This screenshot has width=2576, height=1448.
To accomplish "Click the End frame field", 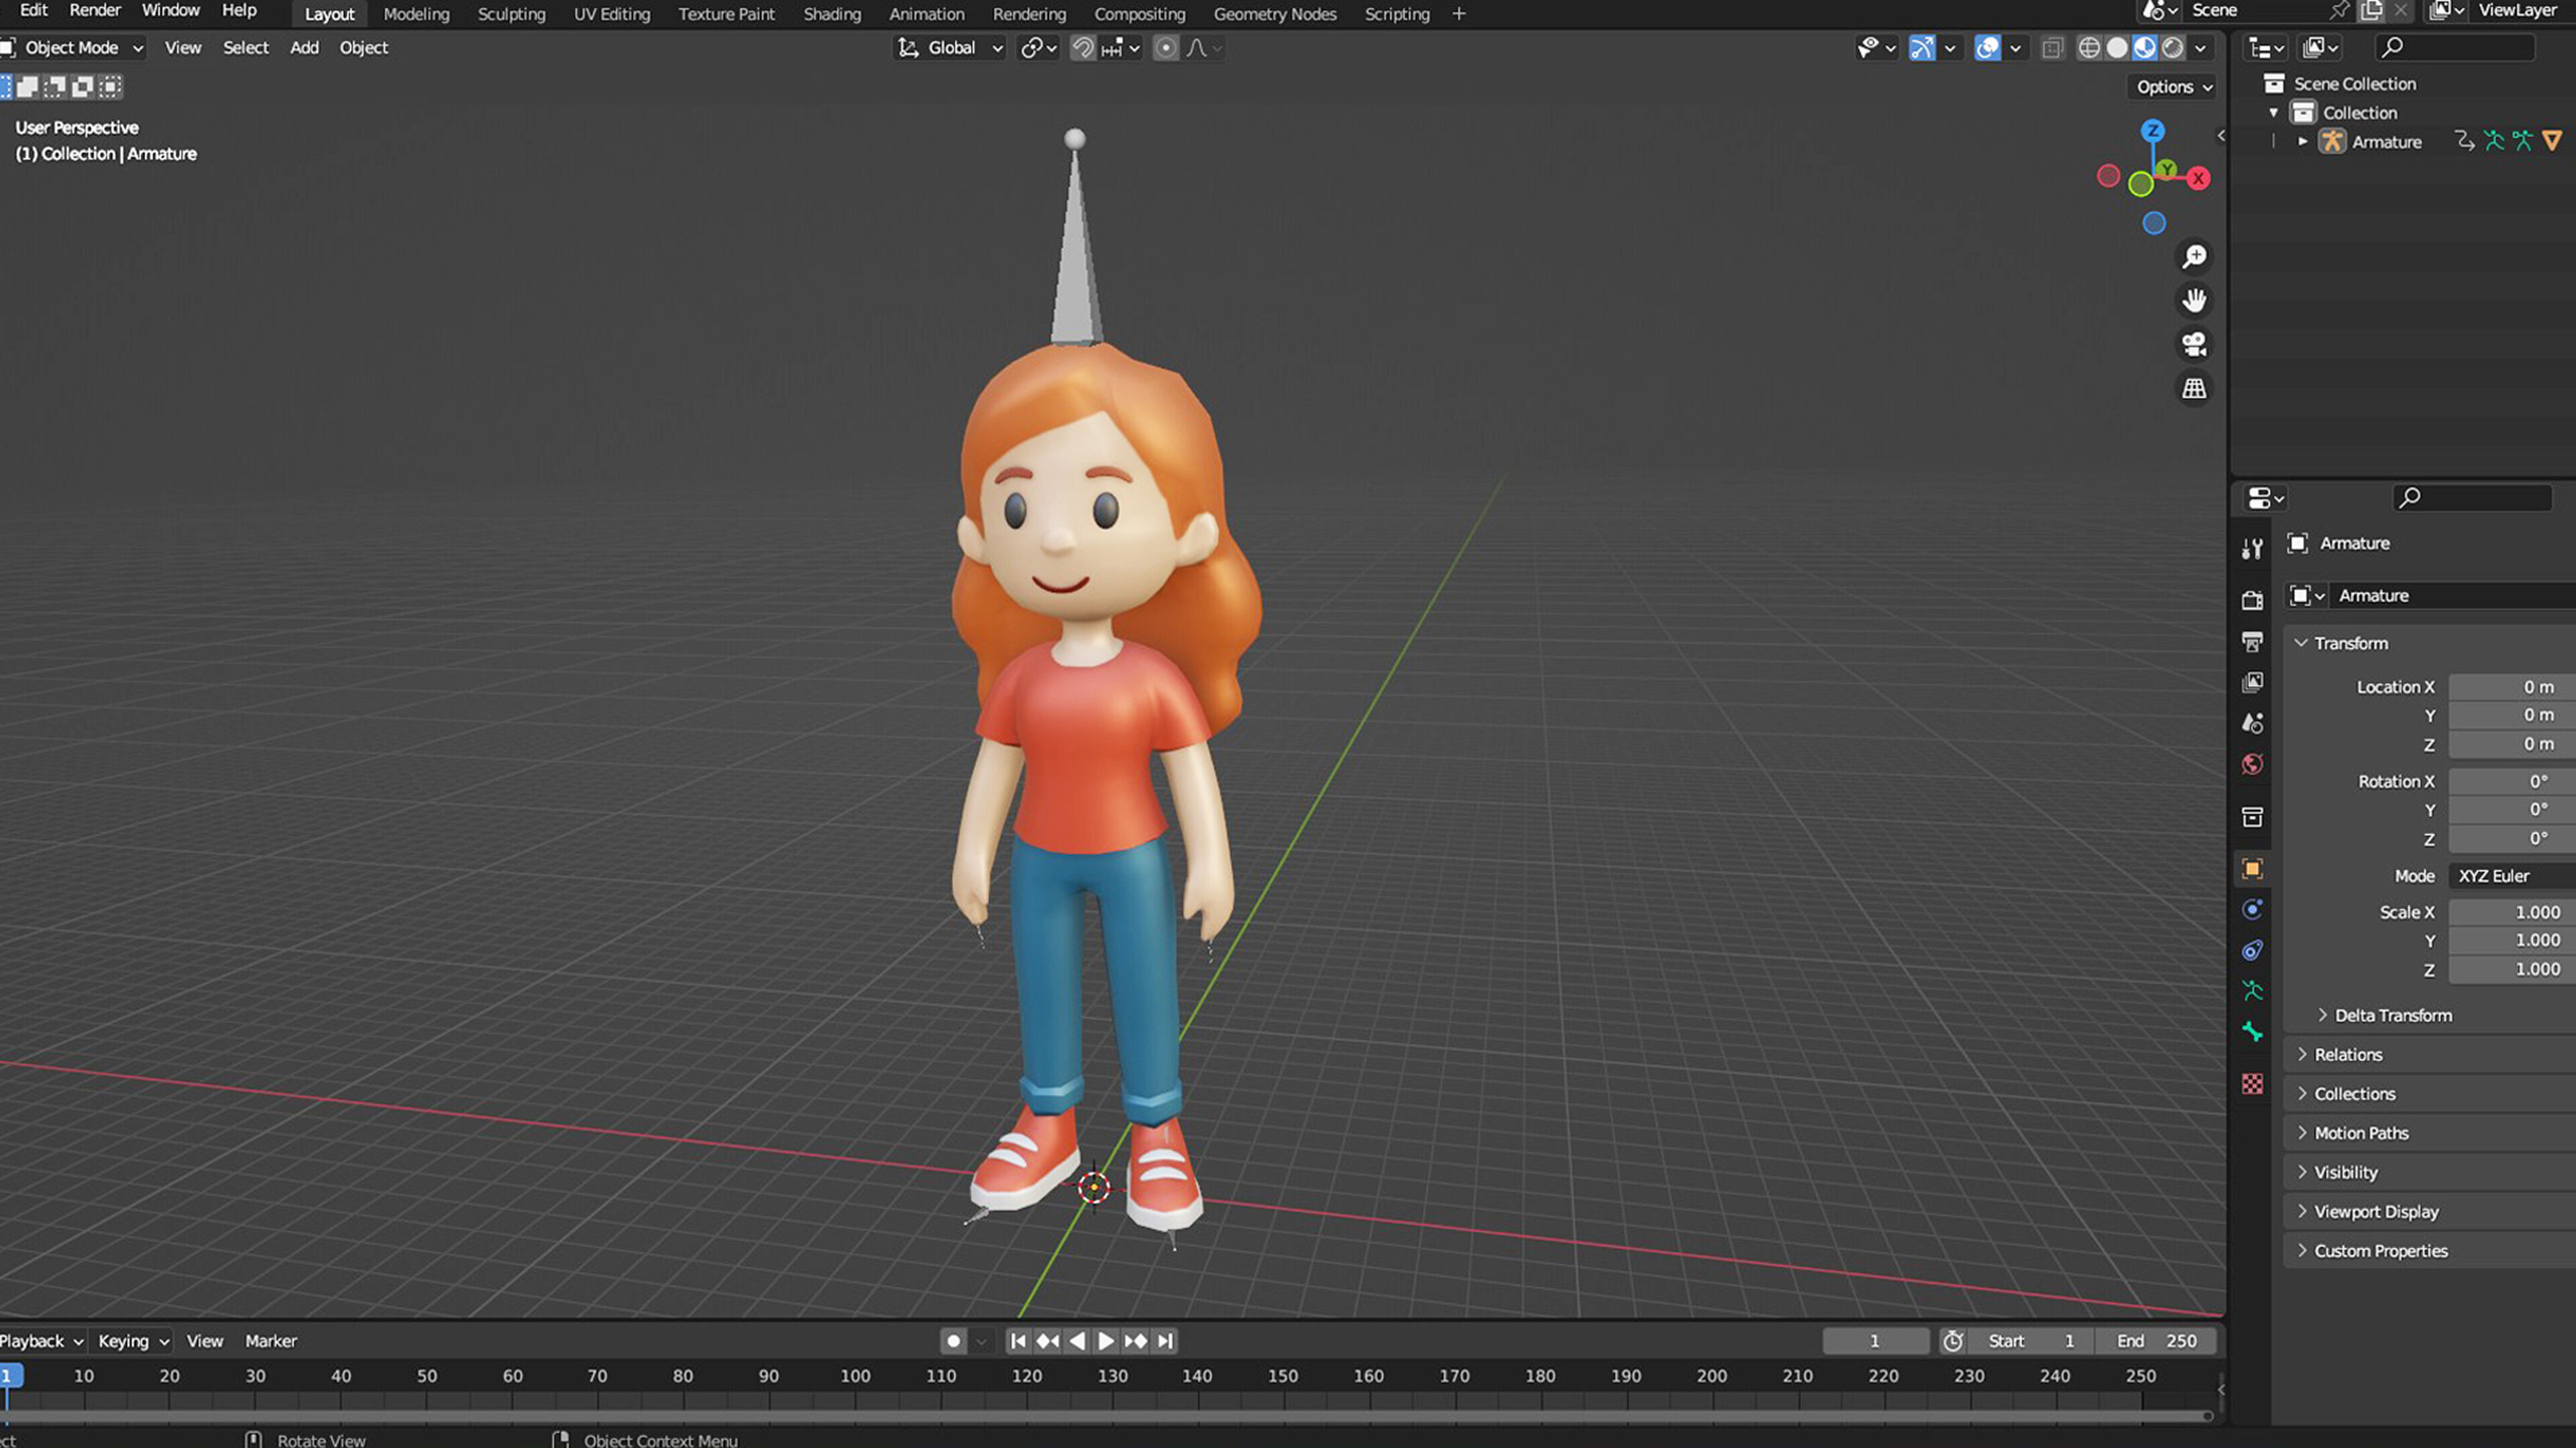I will click(2156, 1341).
